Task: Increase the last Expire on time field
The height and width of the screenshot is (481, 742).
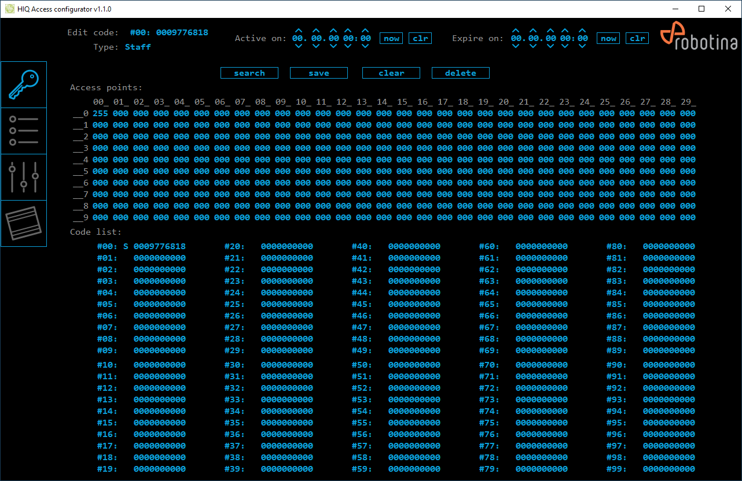Action: pyautogui.click(x=582, y=31)
